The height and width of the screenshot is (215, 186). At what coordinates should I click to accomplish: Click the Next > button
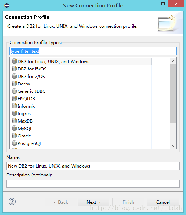94,202
